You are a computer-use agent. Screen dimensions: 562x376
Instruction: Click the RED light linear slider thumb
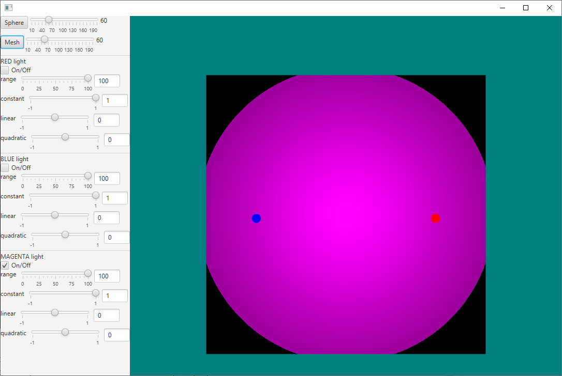(x=55, y=117)
